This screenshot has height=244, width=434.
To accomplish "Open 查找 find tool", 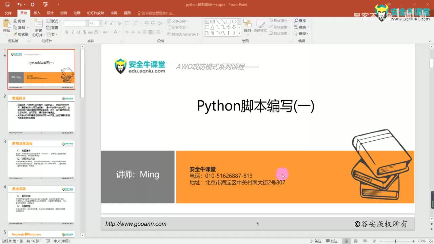I will tap(300, 21).
